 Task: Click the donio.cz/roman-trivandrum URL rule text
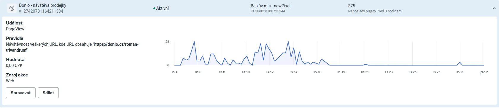coord(72,47)
